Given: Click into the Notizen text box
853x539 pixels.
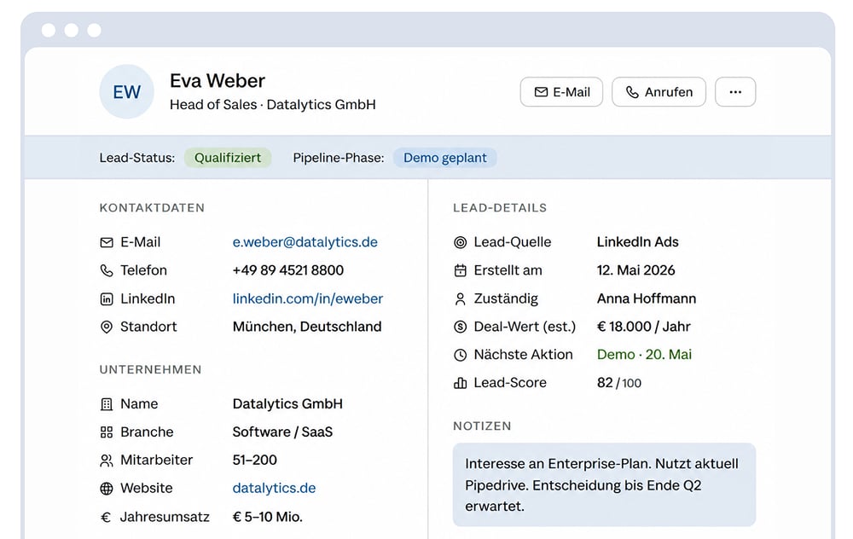Looking at the screenshot, I should [605, 484].
